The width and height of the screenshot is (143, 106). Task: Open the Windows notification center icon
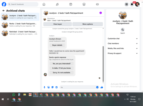tap(139, 99)
